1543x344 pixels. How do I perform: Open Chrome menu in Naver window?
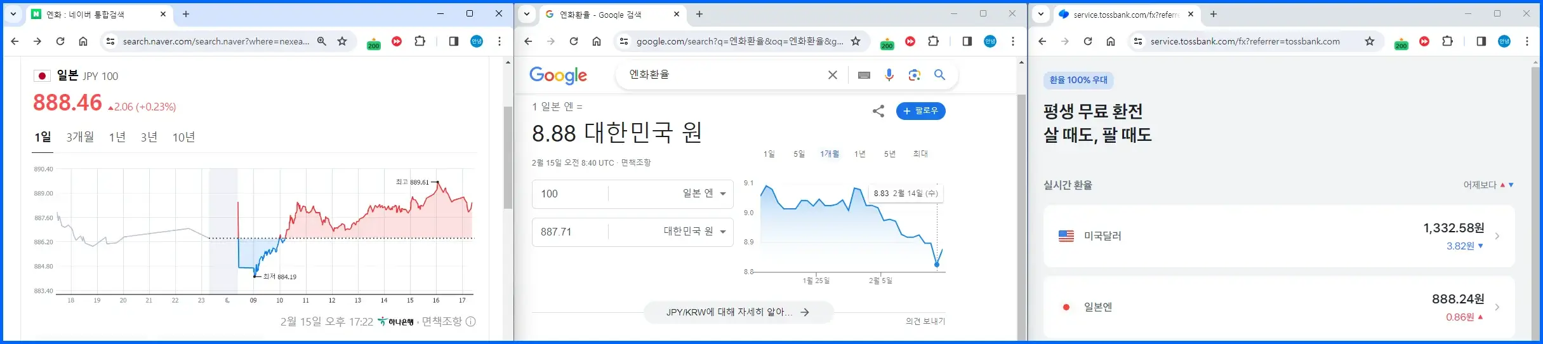coord(500,41)
